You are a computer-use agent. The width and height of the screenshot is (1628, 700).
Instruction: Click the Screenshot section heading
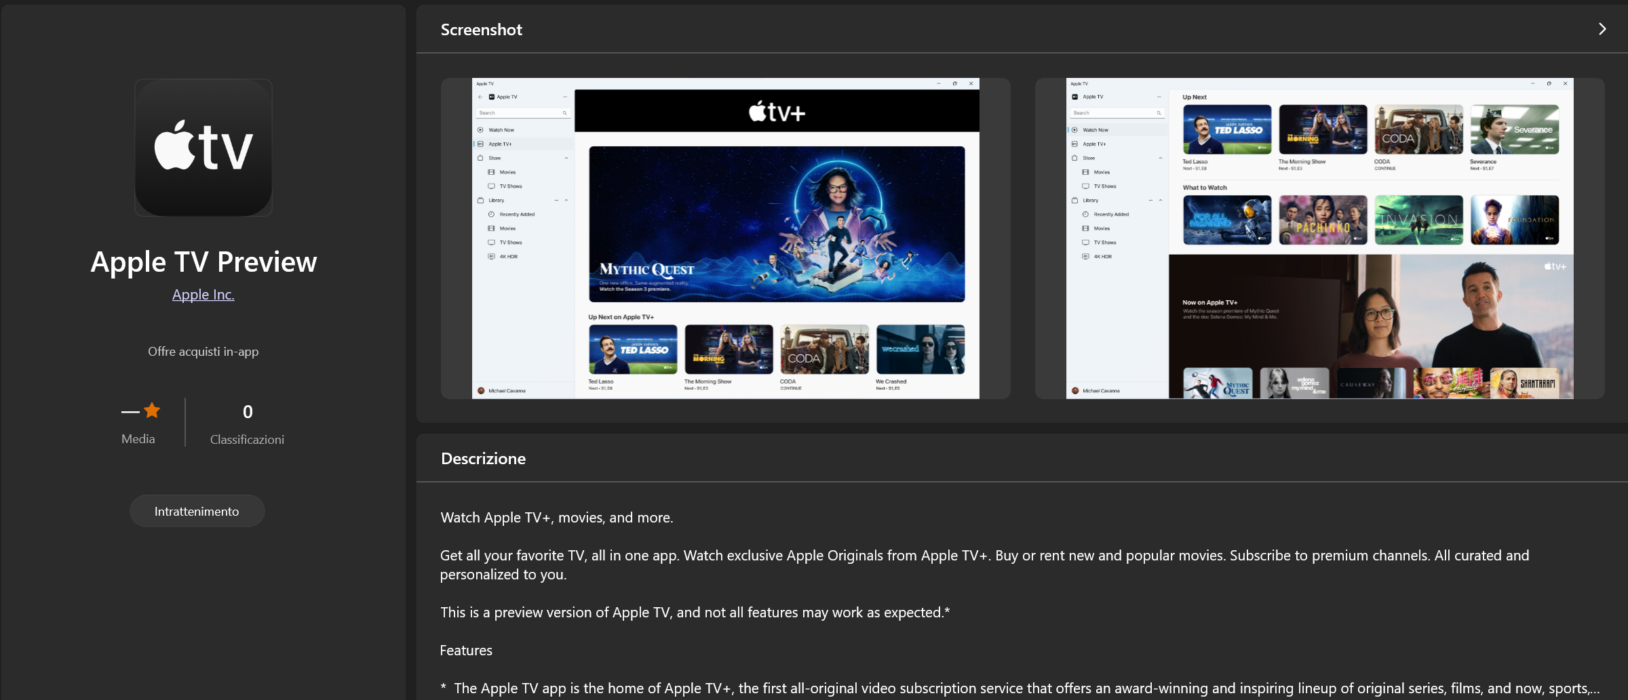(x=482, y=30)
